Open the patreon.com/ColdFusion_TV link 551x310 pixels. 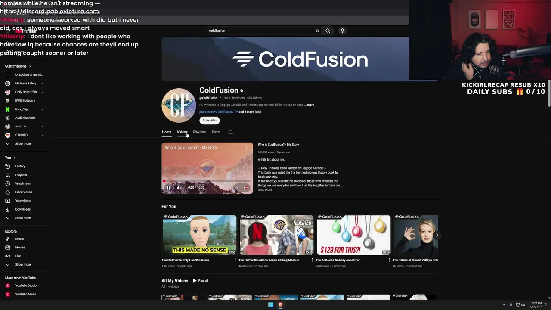coord(218,112)
